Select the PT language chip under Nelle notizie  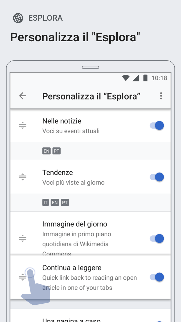point(57,151)
